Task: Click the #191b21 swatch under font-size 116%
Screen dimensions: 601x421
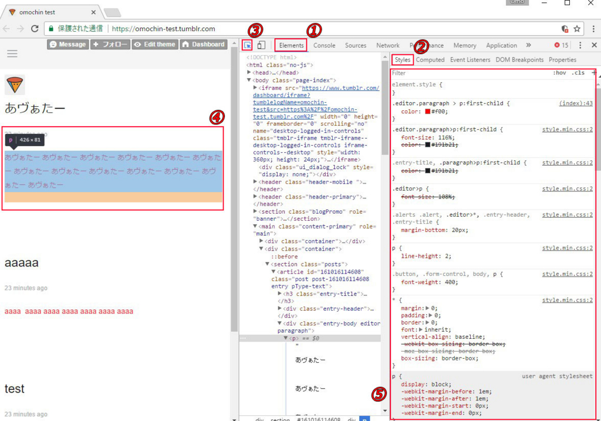Action: 427,145
